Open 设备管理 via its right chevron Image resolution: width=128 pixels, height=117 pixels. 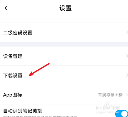[x=127, y=56]
